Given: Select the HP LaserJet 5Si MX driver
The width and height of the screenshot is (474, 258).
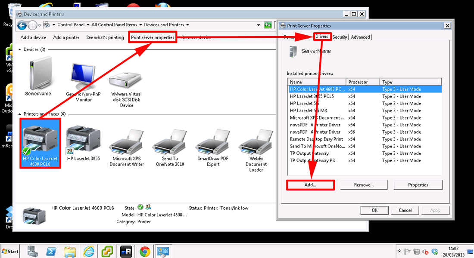Looking at the screenshot, I should tap(365, 111).
